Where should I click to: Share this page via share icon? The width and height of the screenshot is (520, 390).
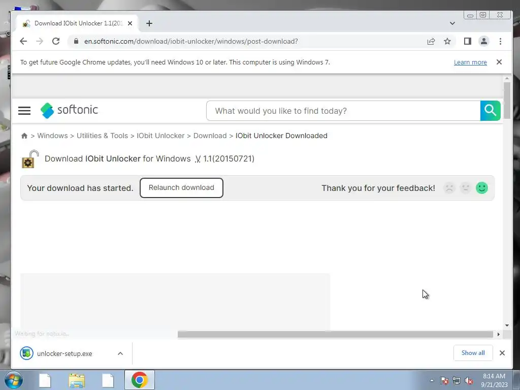[431, 41]
